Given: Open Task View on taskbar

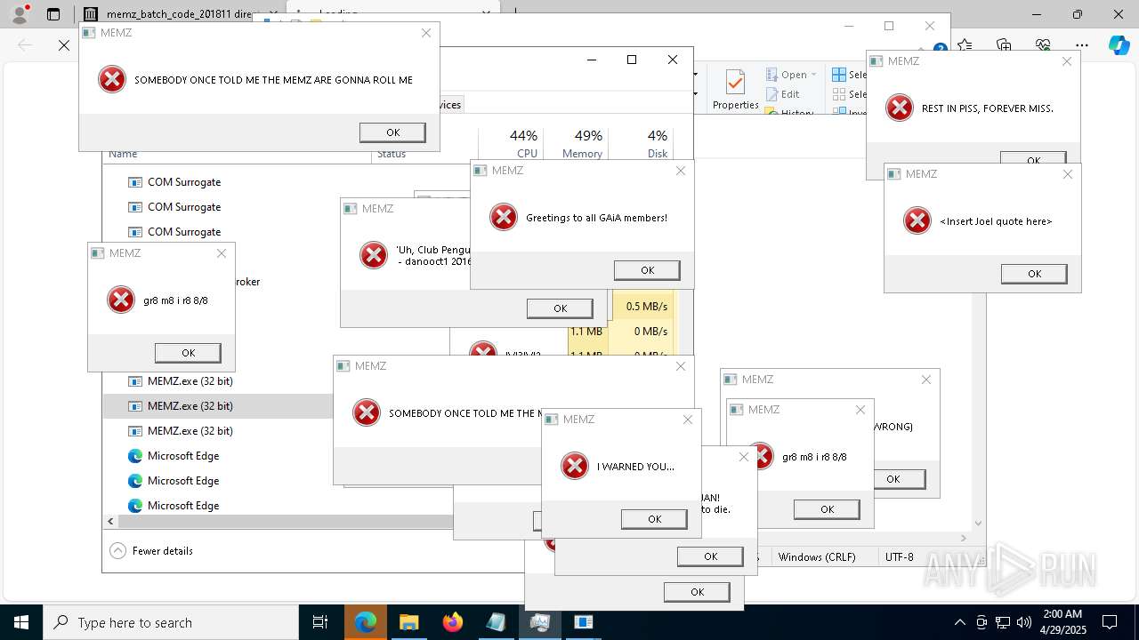Looking at the screenshot, I should pos(320,622).
